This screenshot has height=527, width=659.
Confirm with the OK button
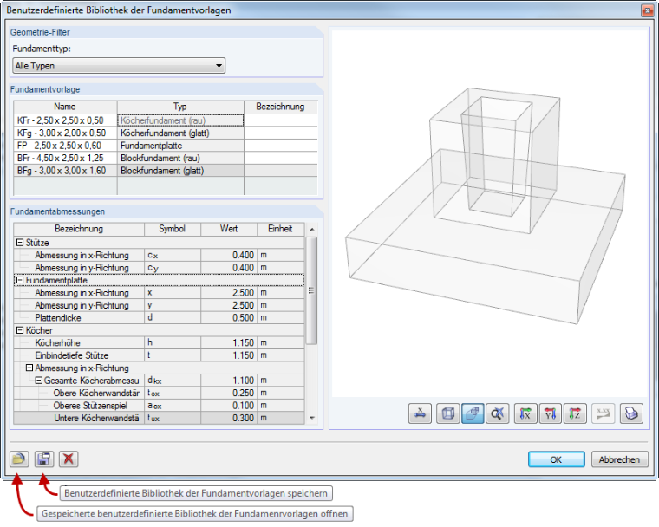pyautogui.click(x=556, y=459)
